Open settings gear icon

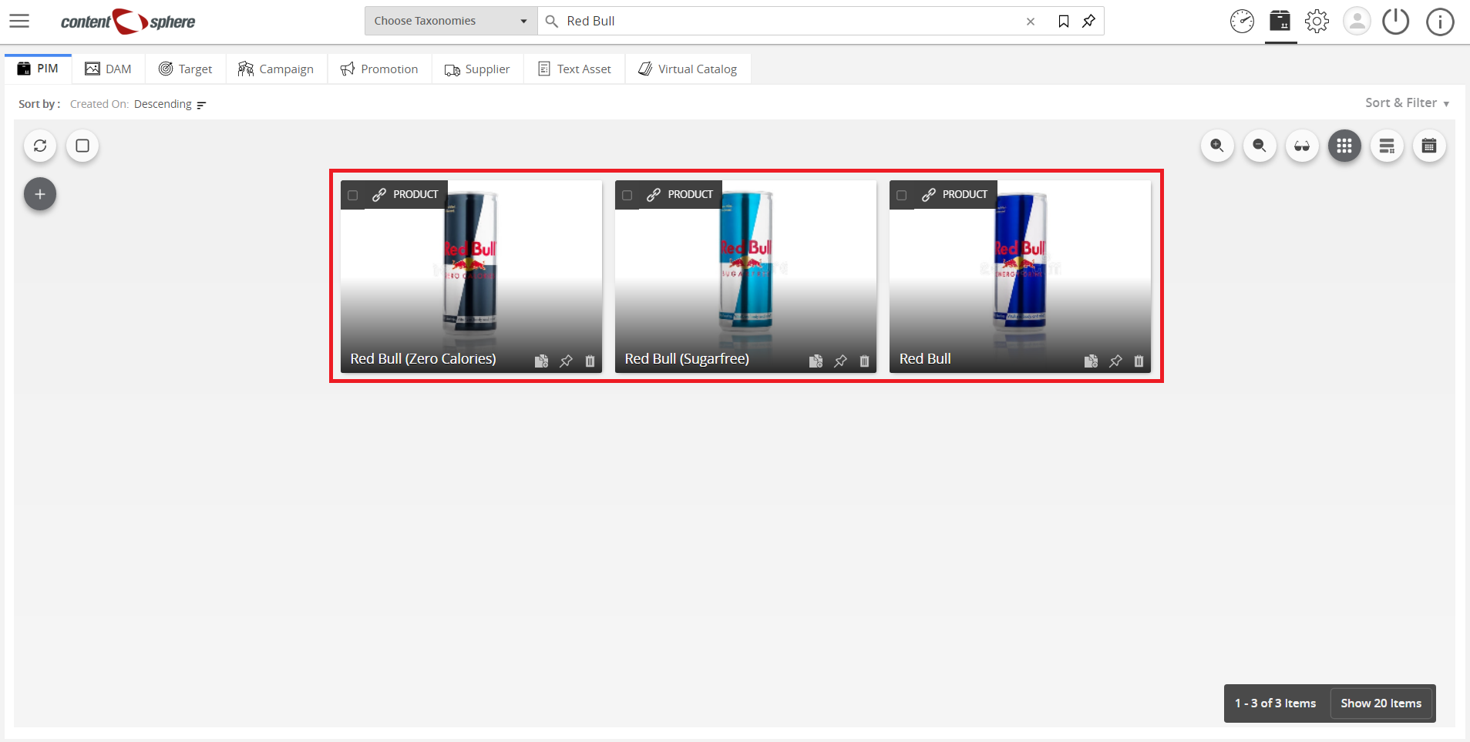1317,21
